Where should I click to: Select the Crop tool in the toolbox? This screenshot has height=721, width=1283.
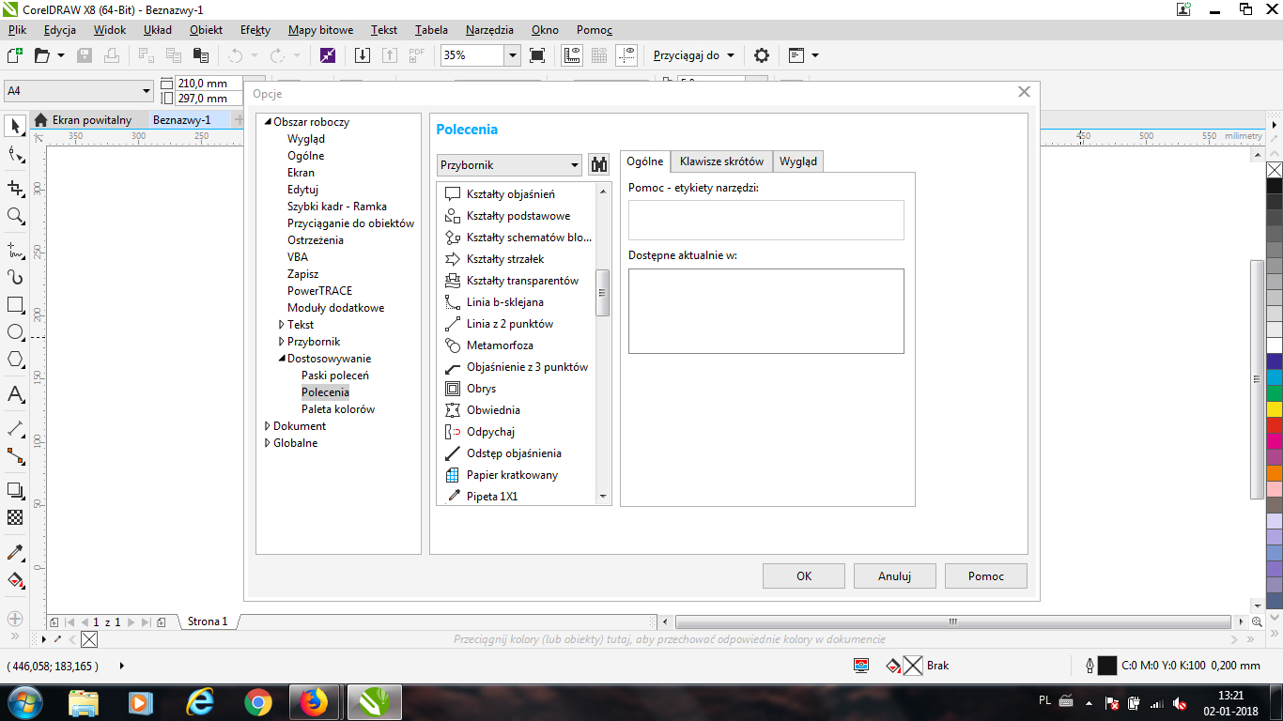click(x=15, y=188)
